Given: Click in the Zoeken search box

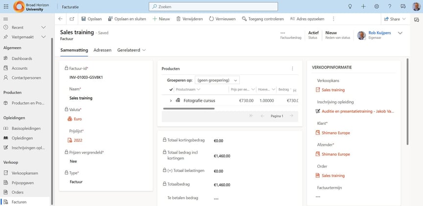Looking at the screenshot, I should click(213, 7).
